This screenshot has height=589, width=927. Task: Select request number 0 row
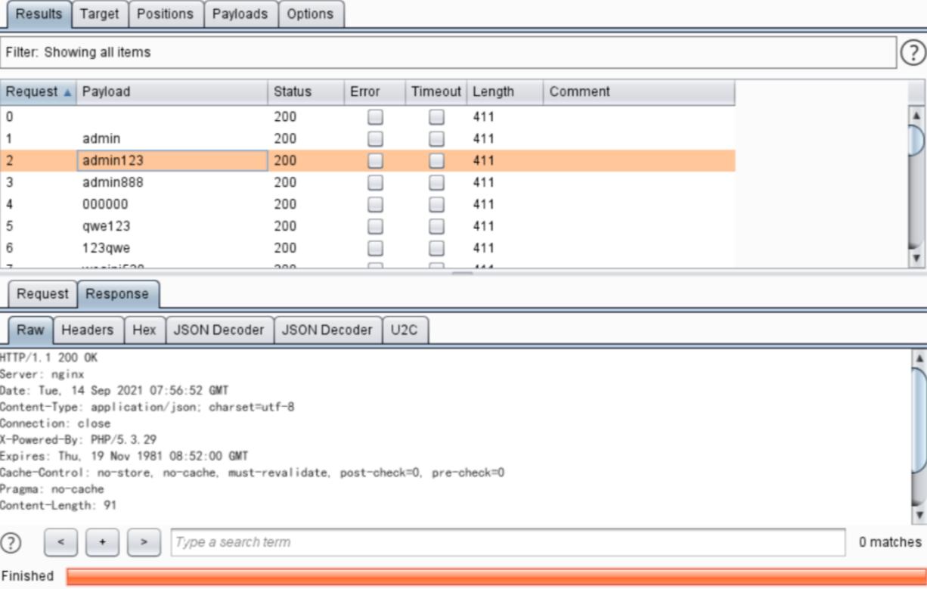pos(367,117)
